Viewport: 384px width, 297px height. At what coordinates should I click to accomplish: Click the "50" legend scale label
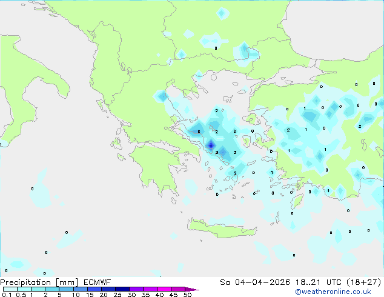pos(187,295)
